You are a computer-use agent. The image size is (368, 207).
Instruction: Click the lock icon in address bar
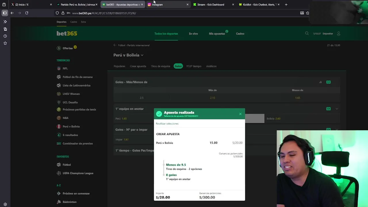63,13
